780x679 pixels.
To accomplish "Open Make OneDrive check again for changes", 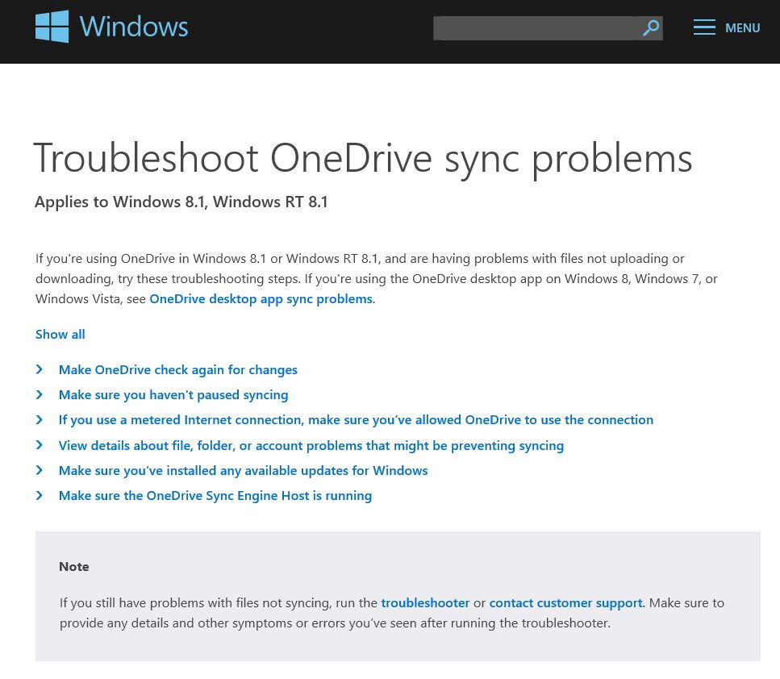I will point(178,370).
